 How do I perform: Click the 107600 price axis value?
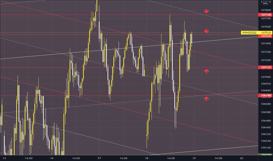(x=266, y=27)
